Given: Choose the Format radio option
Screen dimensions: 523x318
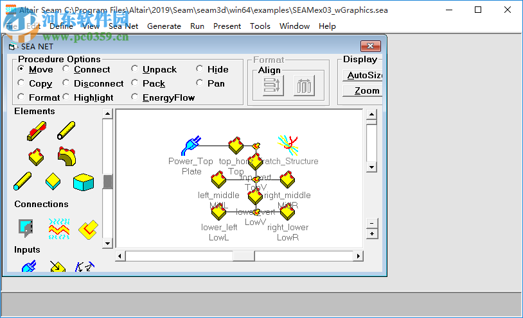Looking at the screenshot, I should click(x=21, y=97).
